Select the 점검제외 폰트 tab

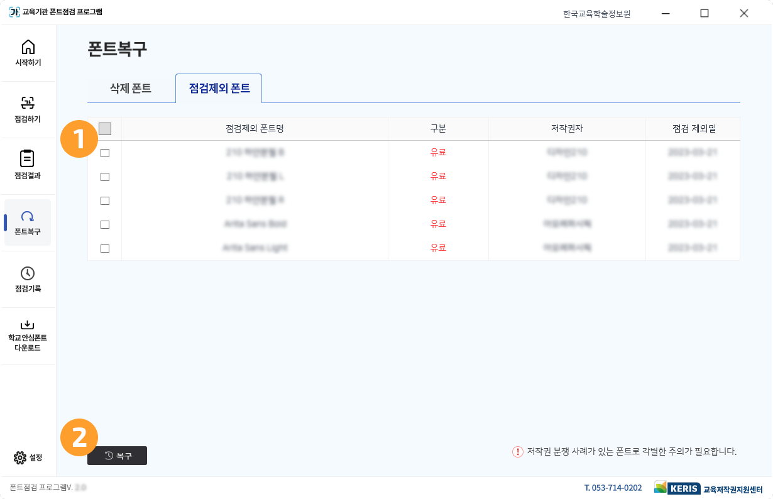219,89
